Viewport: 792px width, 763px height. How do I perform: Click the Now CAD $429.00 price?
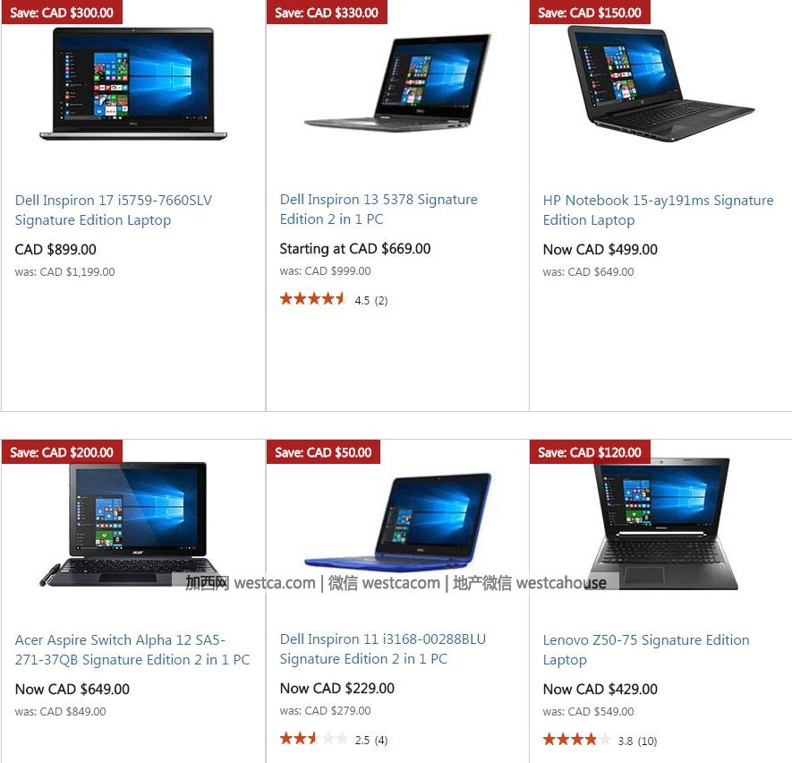[600, 690]
